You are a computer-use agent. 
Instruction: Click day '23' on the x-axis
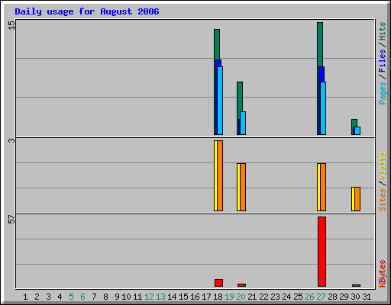275,297
